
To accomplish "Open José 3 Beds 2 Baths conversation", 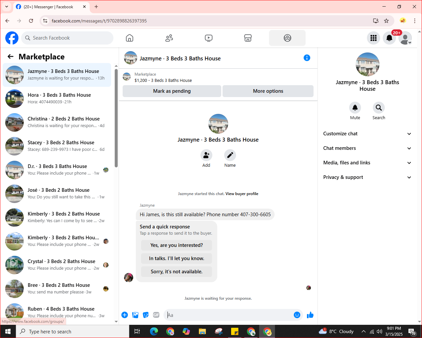I will (57, 194).
